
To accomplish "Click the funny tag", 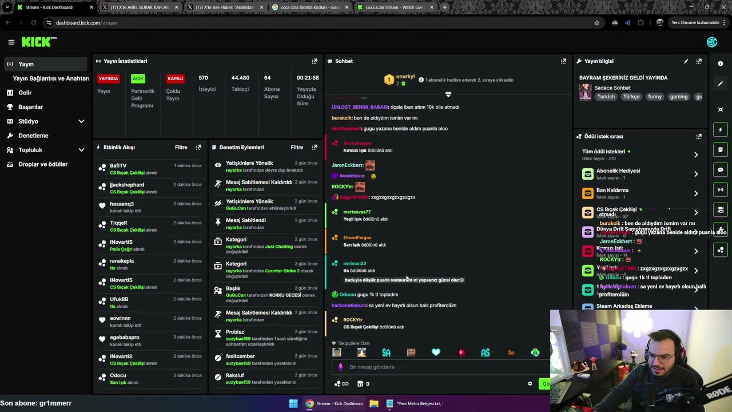I will pos(655,97).
